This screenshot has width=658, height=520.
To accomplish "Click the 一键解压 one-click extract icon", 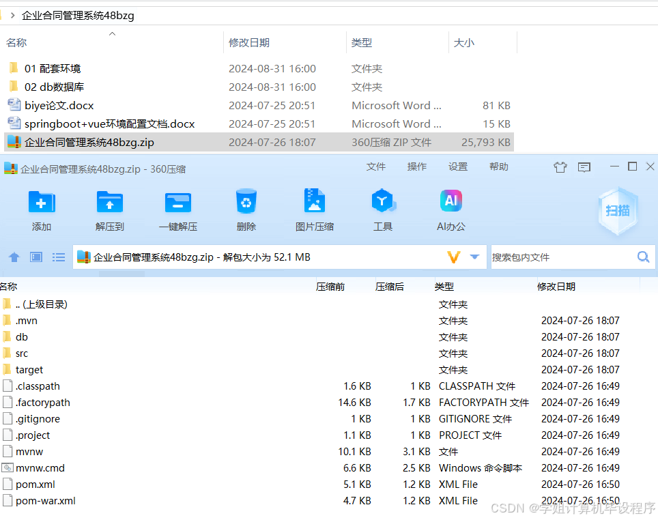I will 178,202.
